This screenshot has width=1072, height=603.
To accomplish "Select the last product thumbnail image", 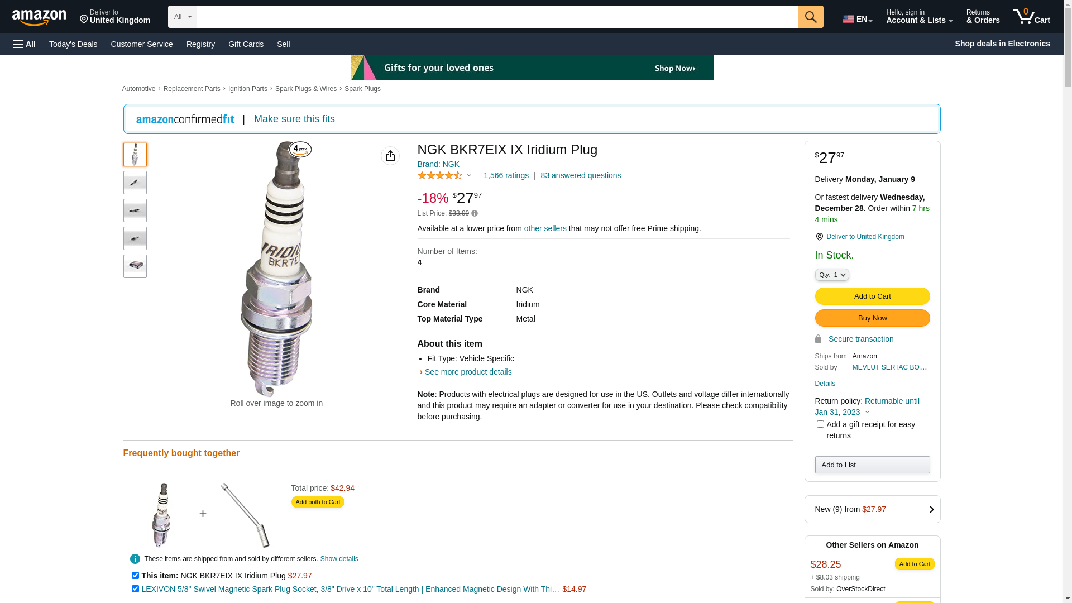I will [x=135, y=266].
